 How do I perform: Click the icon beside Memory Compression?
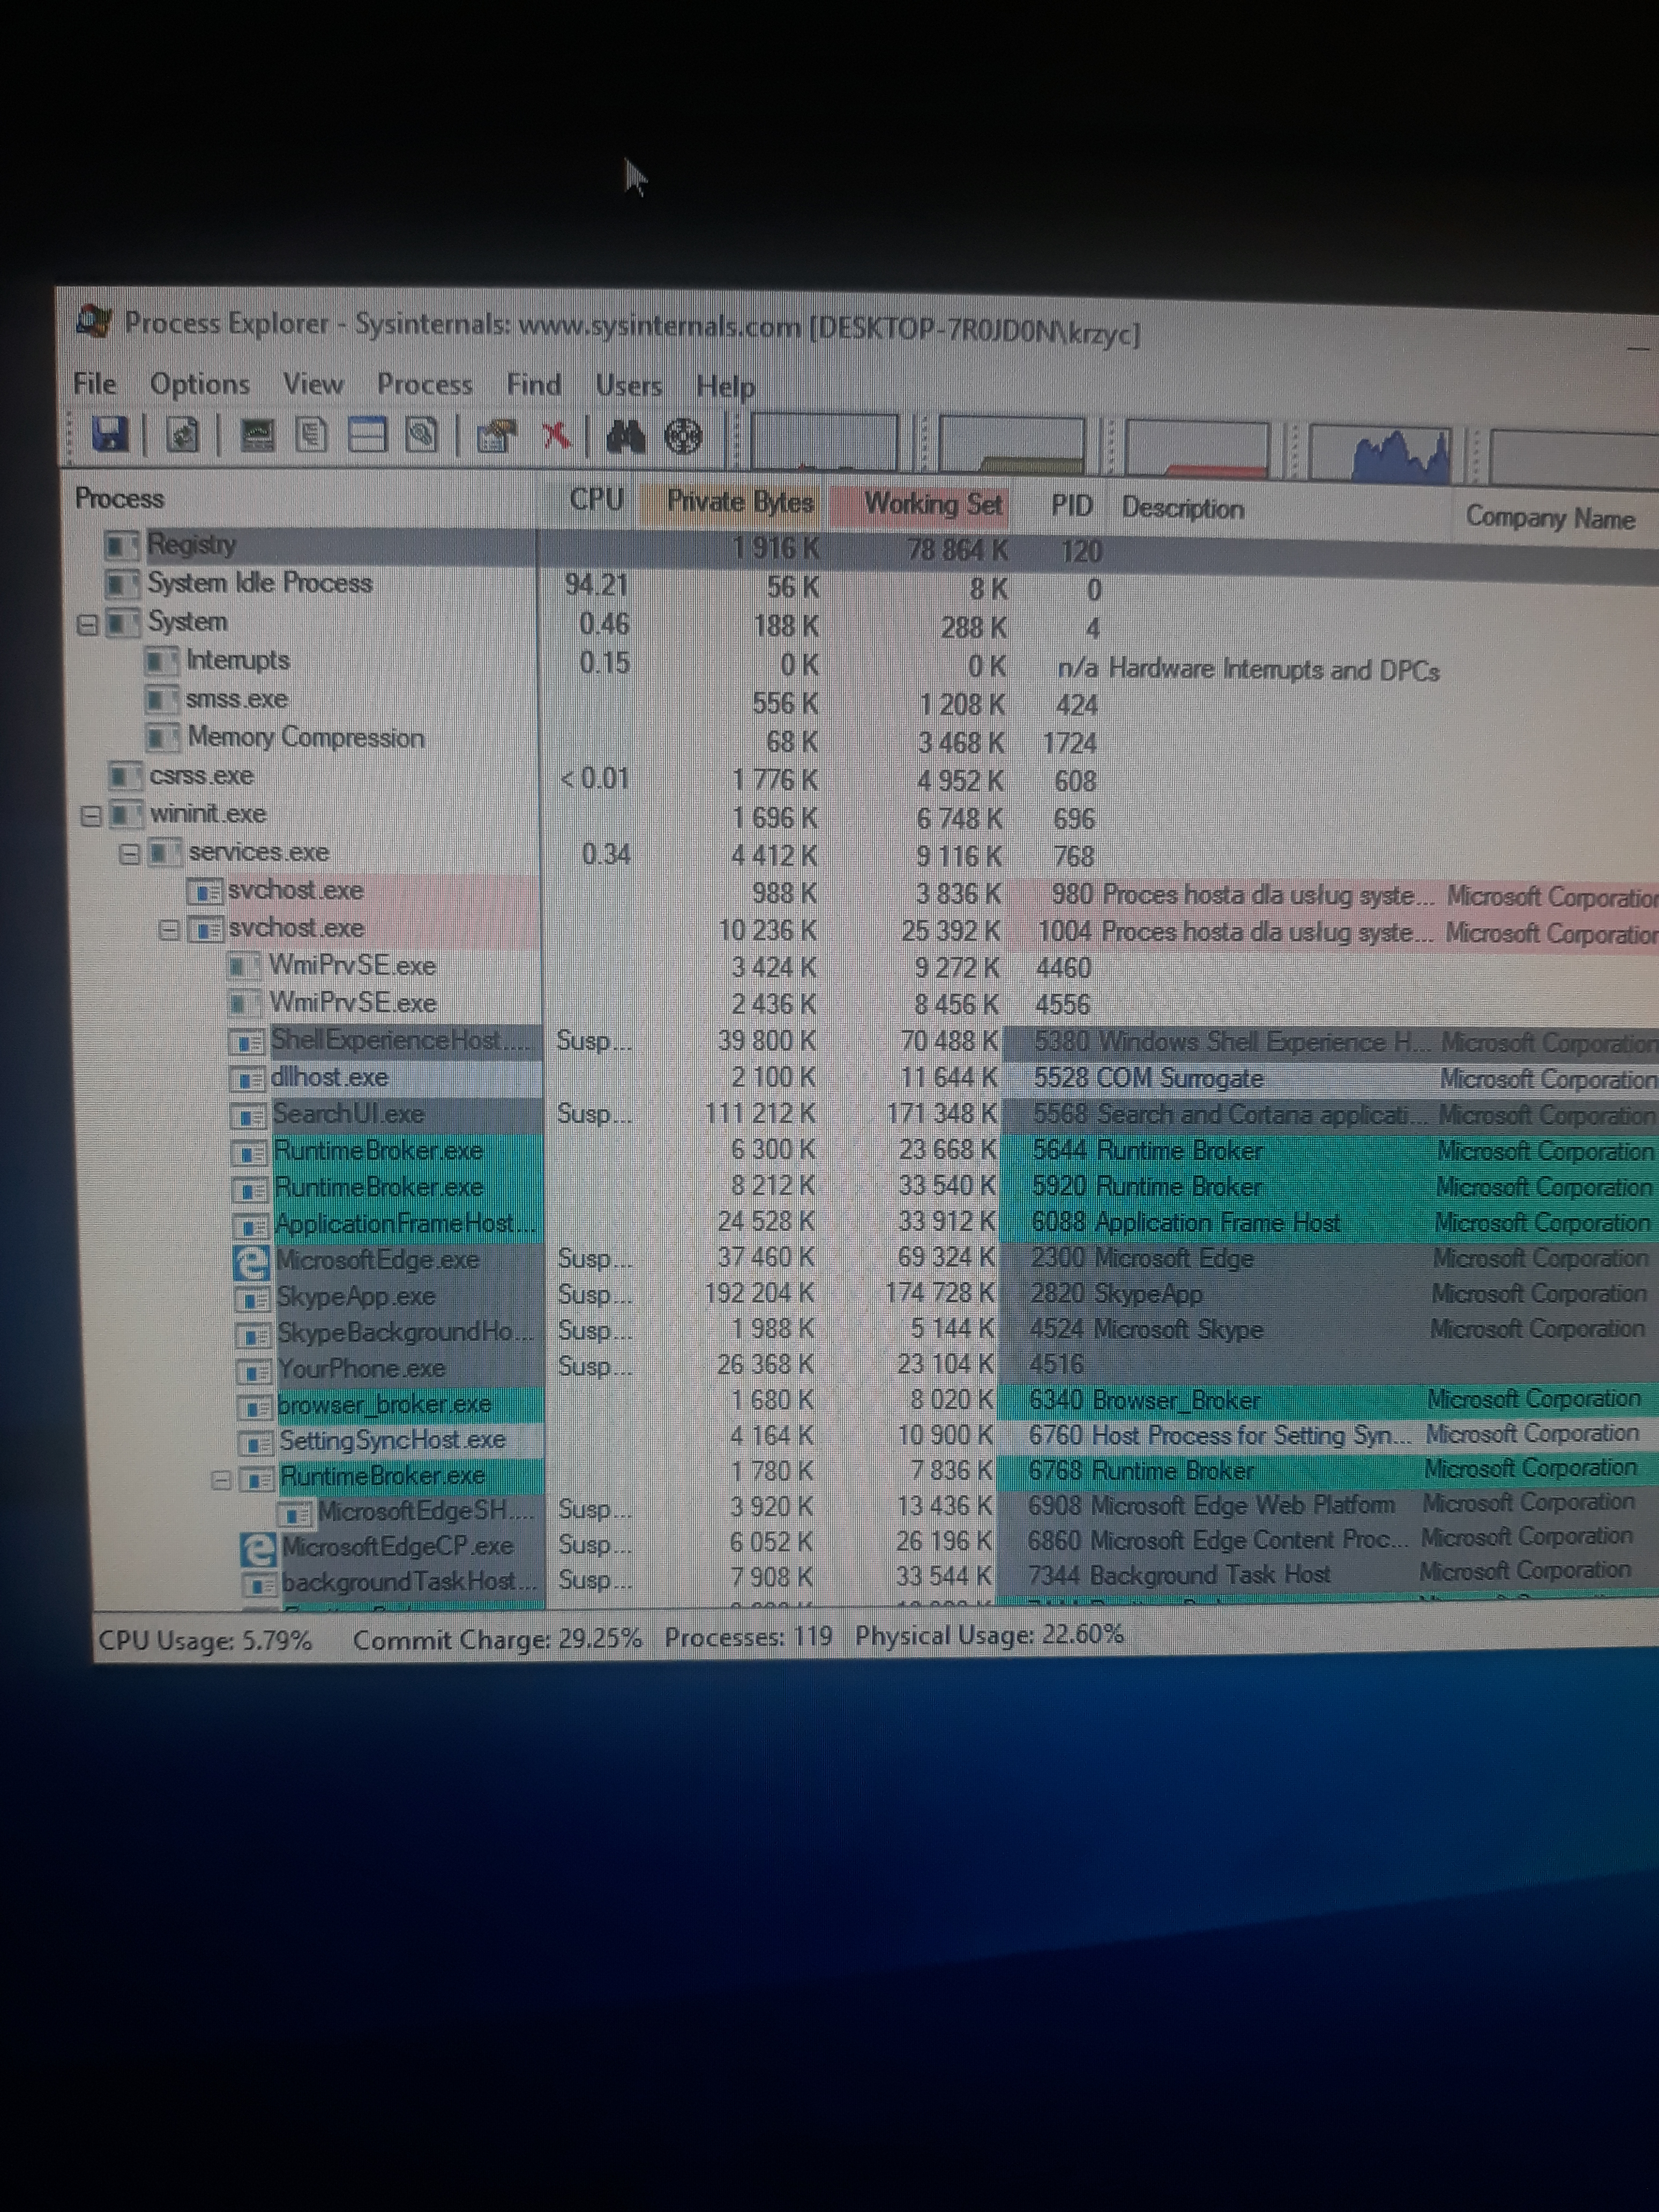click(x=162, y=738)
